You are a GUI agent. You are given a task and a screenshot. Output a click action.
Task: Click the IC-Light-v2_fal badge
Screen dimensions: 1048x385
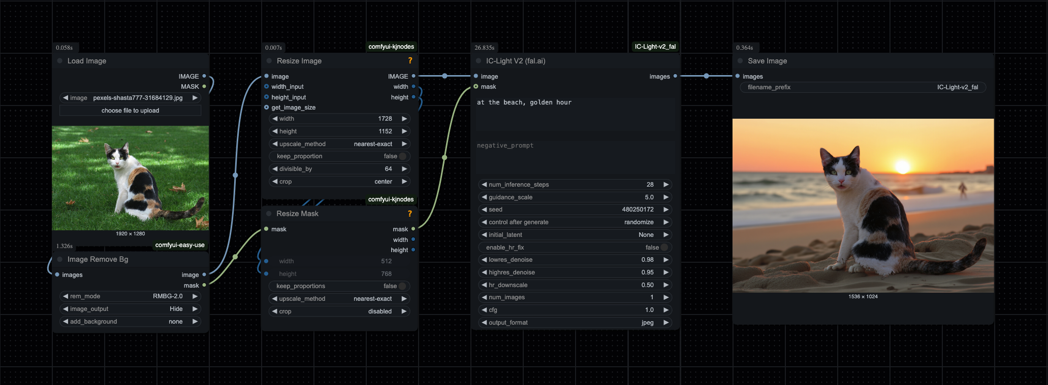pos(655,47)
